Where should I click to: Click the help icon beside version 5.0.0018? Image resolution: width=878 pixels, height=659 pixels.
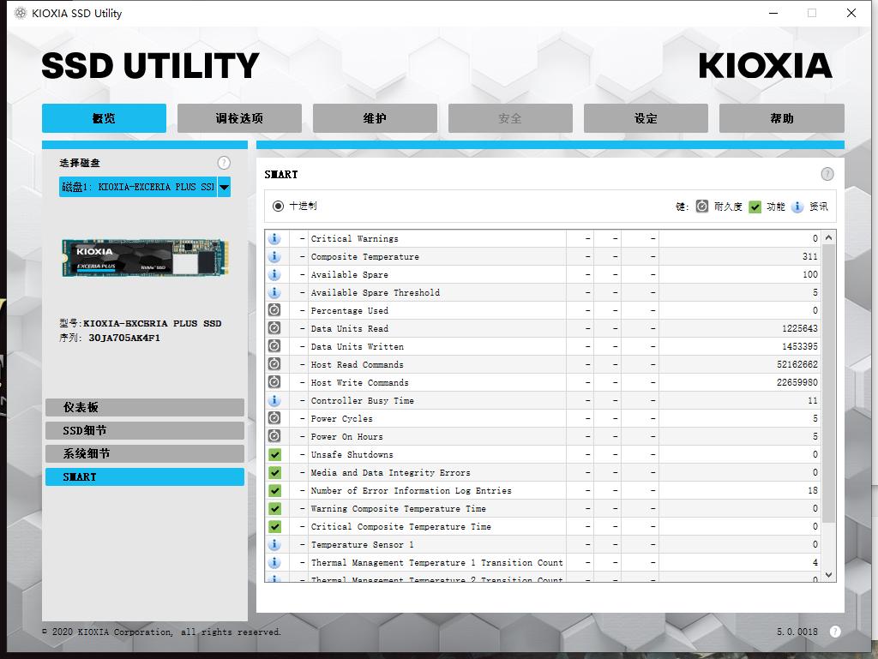[x=835, y=632]
